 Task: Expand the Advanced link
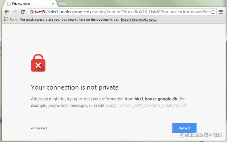pyautogui.click(x=39, y=128)
